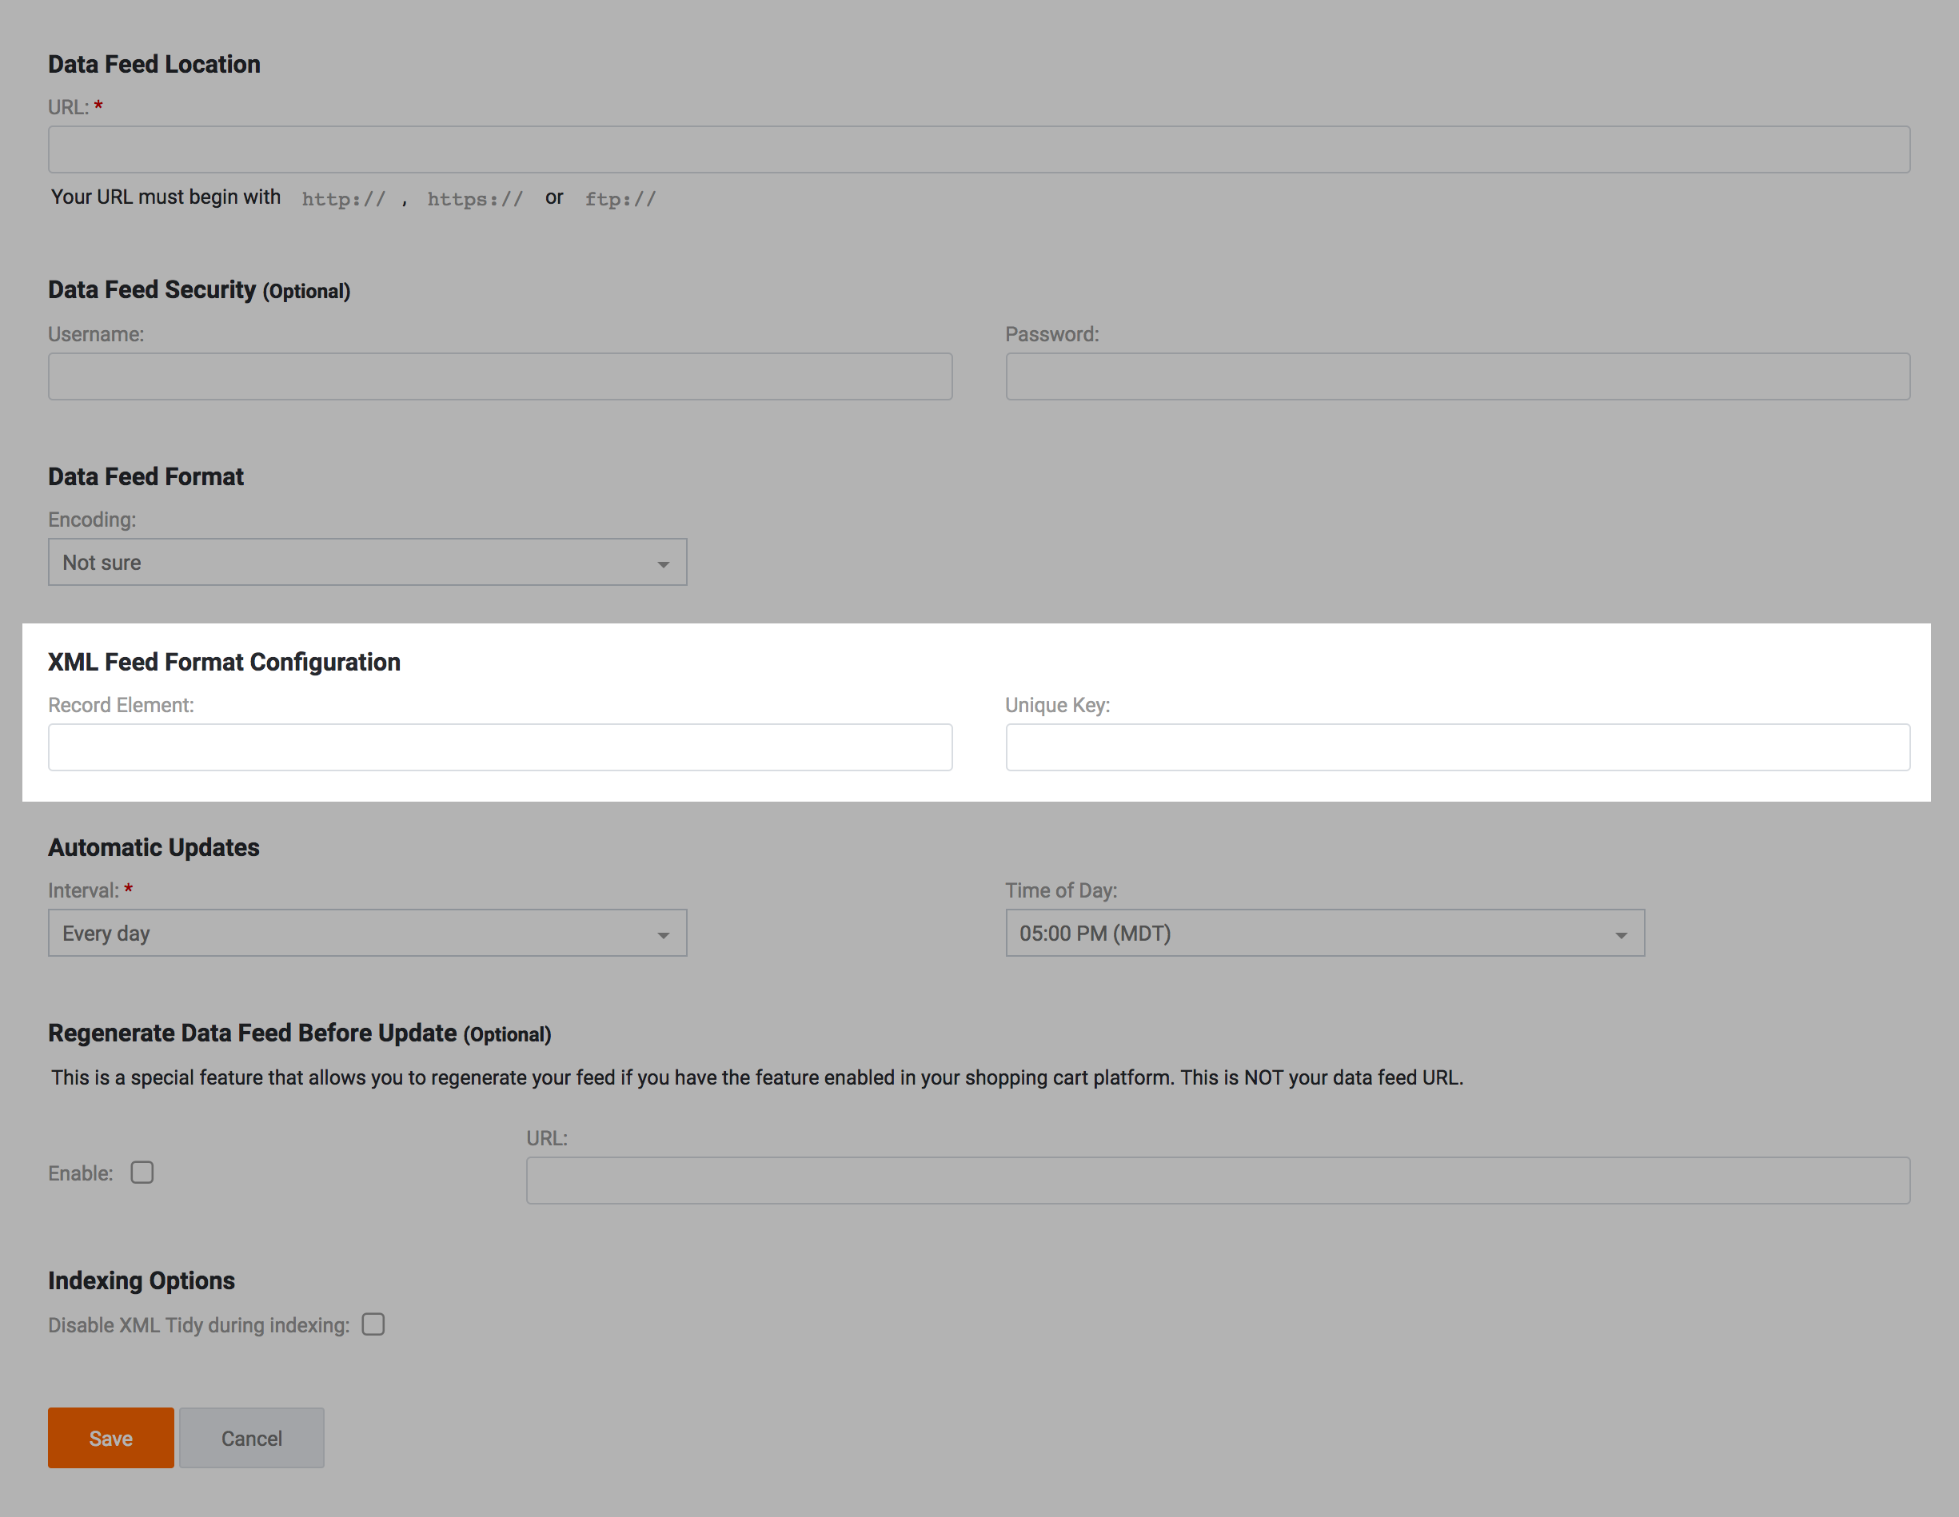This screenshot has height=1517, width=1959.
Task: Click the Username field under Data Feed Security
Action: click(x=500, y=376)
